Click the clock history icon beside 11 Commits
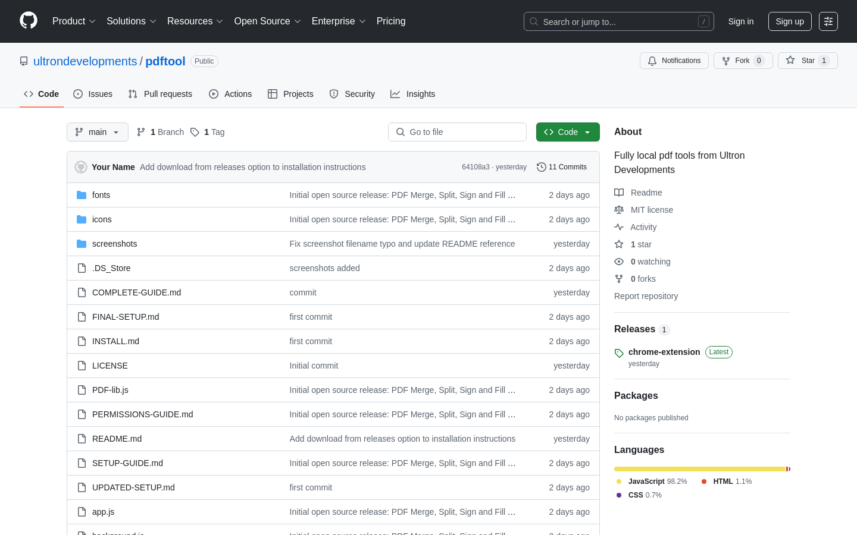 tap(541, 167)
